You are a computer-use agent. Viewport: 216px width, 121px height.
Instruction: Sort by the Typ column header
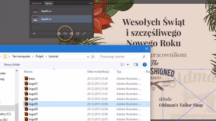pos(119,72)
